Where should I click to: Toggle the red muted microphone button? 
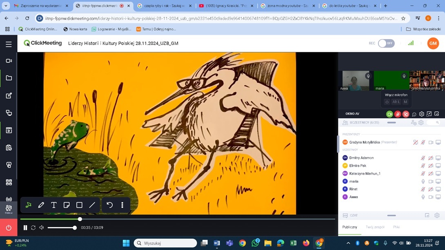(x=398, y=114)
